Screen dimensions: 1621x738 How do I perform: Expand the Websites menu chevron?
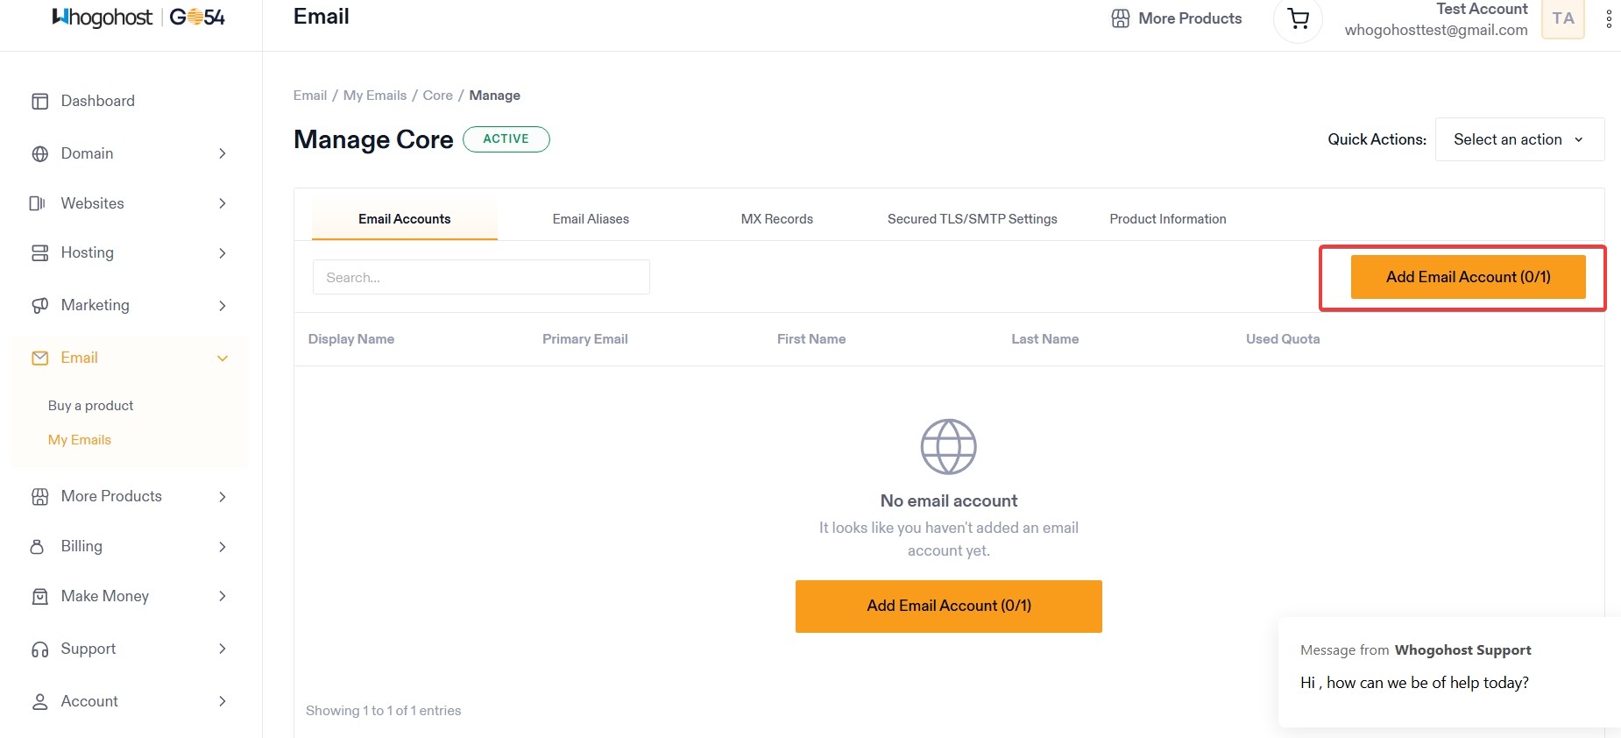pos(223,203)
